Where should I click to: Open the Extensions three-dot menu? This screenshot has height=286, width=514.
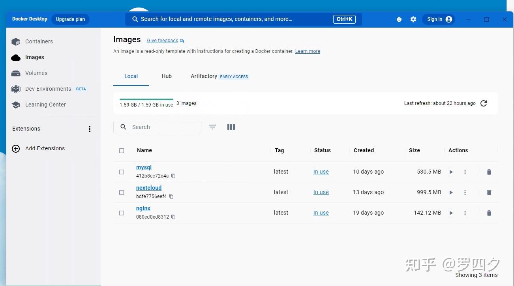coord(90,129)
